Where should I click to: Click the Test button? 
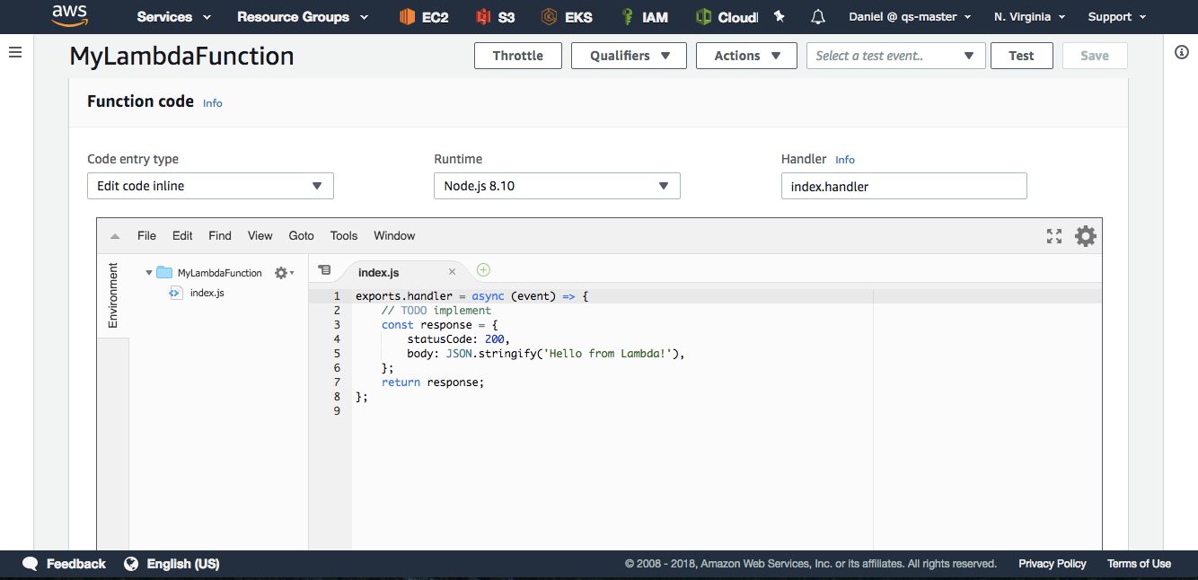pos(1021,56)
